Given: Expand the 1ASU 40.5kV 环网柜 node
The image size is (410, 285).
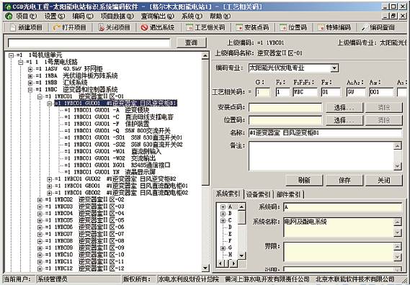Looking at the screenshot, I should (30, 69).
